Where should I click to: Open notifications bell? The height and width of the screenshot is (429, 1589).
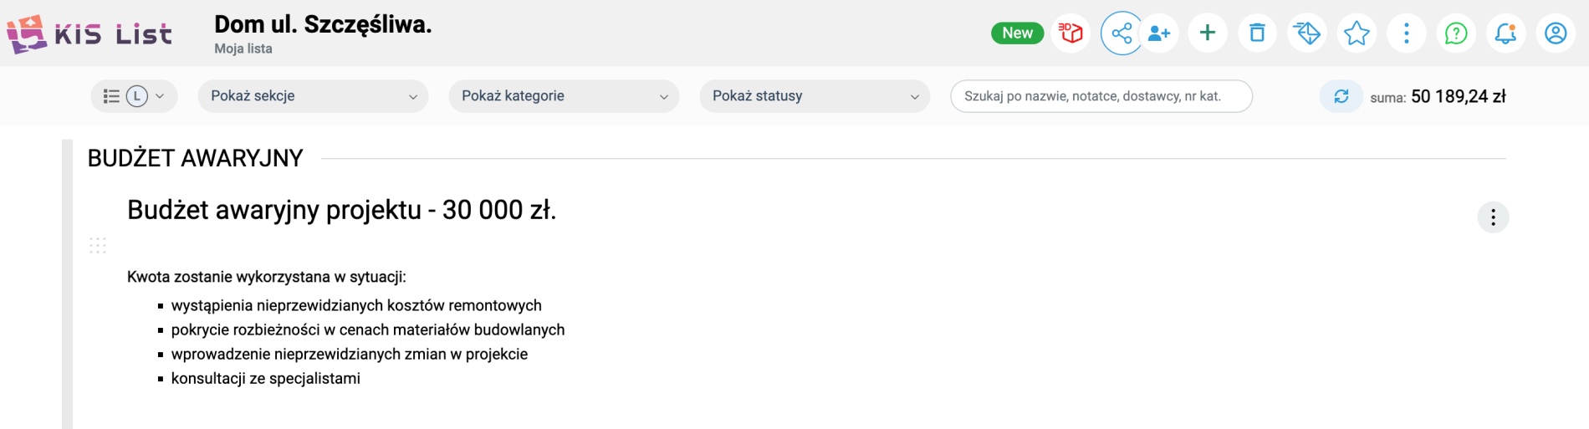pyautogui.click(x=1506, y=33)
